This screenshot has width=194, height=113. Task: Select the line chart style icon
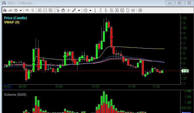point(10,10)
